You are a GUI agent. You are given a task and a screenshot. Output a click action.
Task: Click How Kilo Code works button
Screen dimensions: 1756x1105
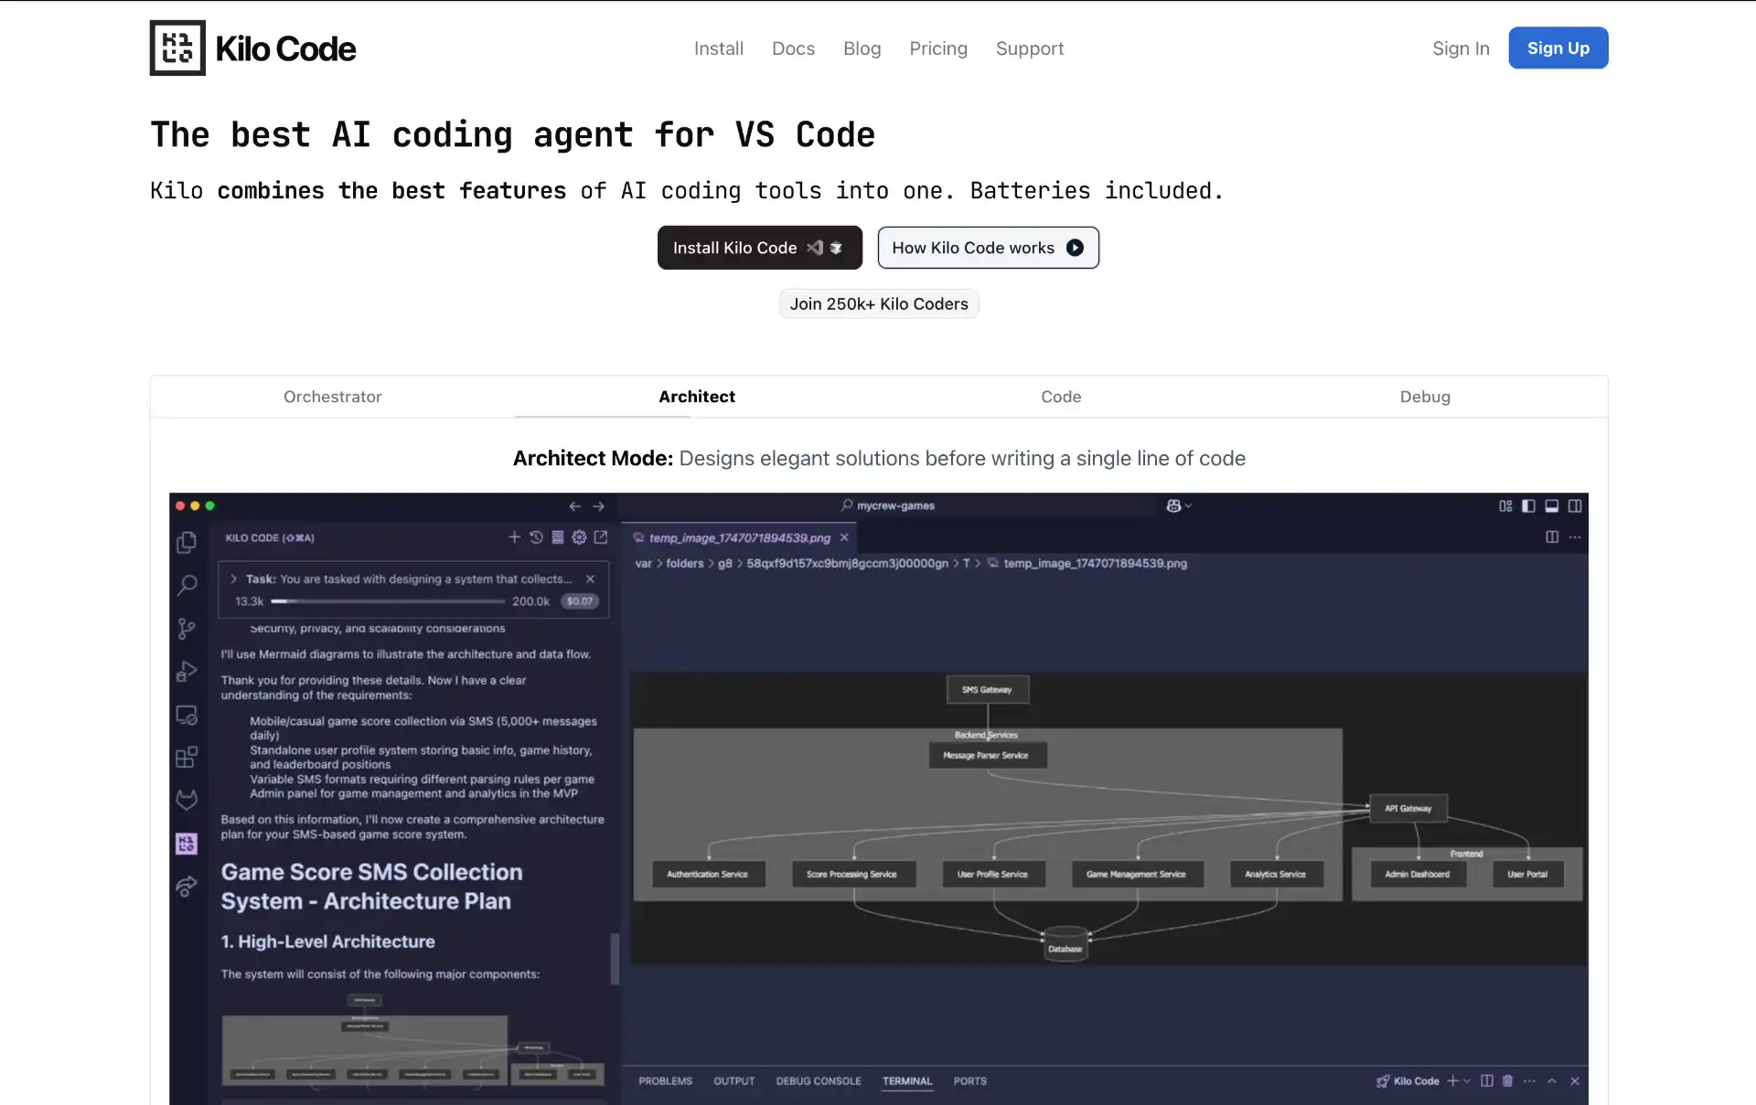point(988,248)
